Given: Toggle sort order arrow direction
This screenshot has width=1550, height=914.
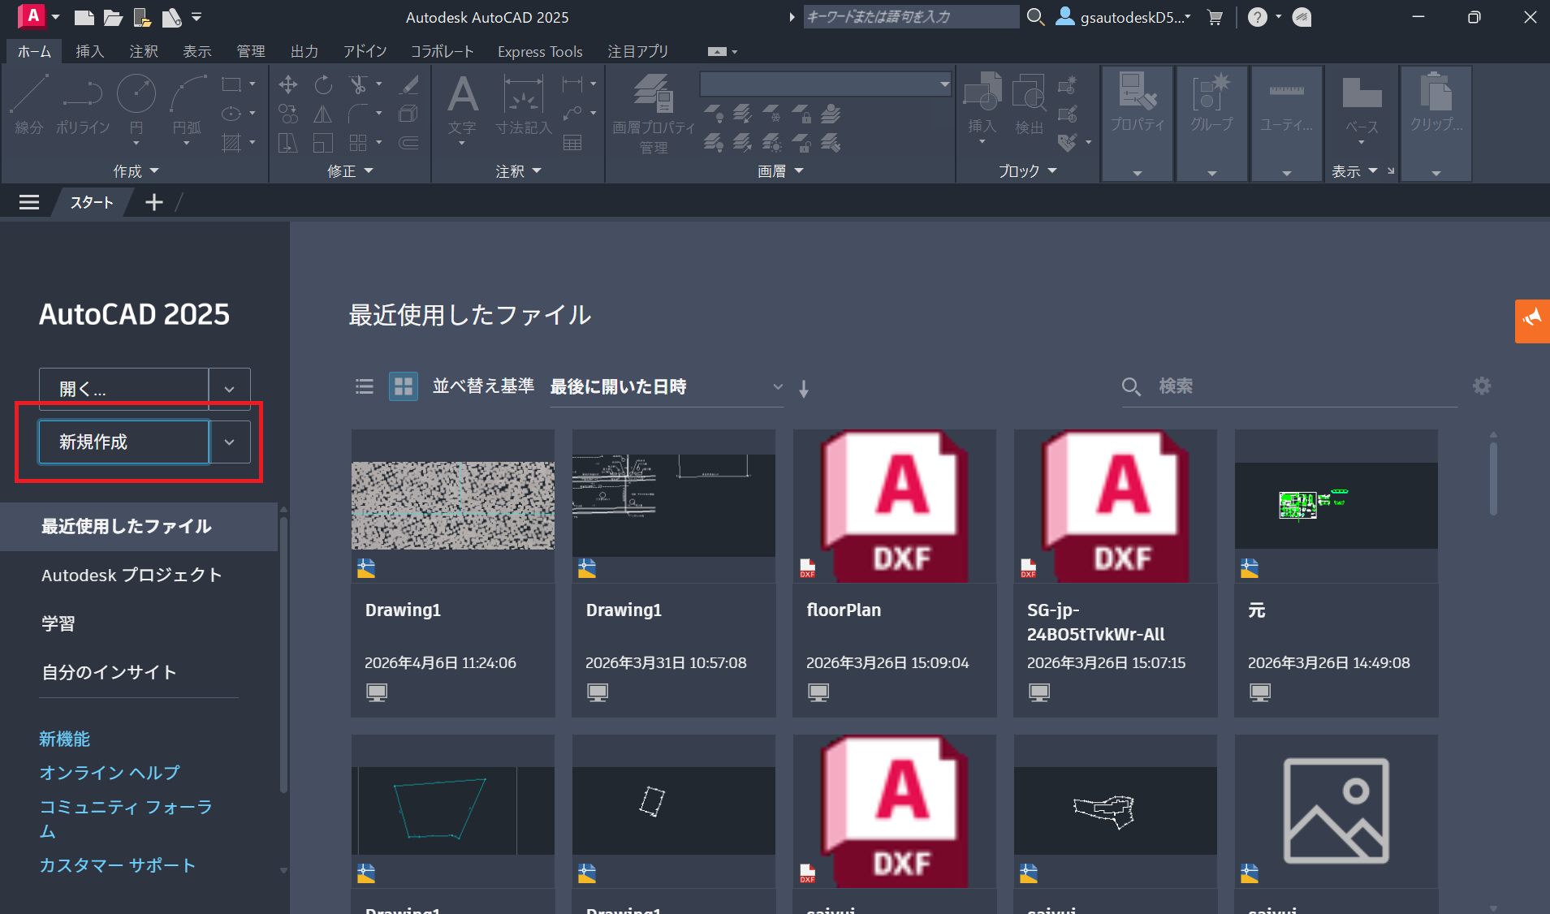Looking at the screenshot, I should (x=804, y=389).
